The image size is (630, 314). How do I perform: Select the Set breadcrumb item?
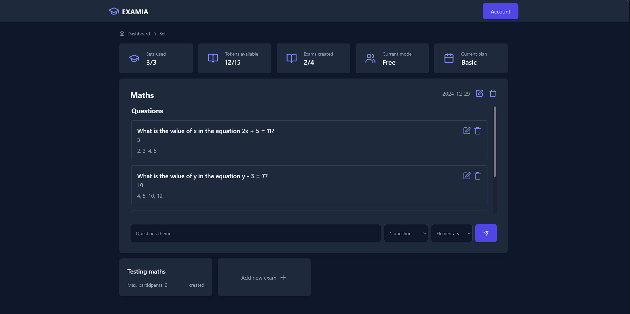pos(162,34)
